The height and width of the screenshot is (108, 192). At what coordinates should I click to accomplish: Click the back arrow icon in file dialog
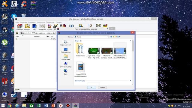tap(111, 37)
